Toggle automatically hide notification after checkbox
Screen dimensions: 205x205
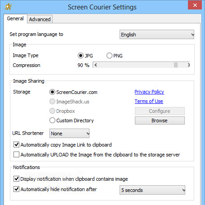point(16,189)
